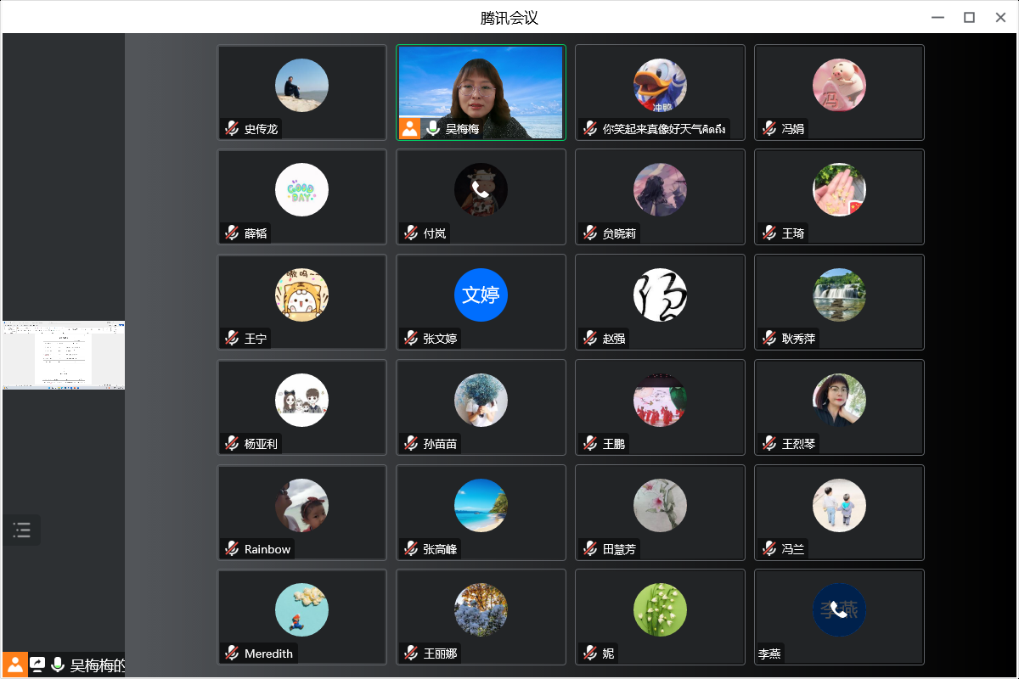Image resolution: width=1019 pixels, height=679 pixels.
Task: Click the 王烈琴 participant name label
Action: [x=798, y=444]
